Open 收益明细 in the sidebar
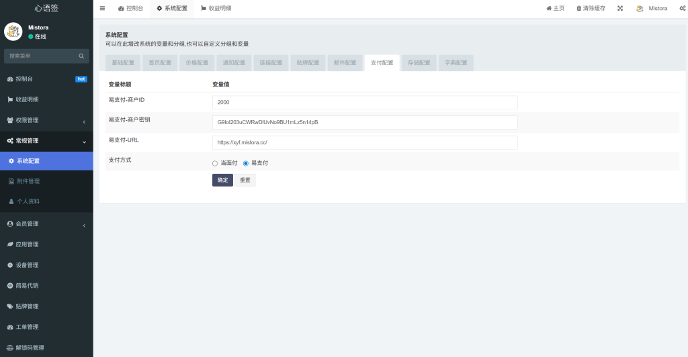 (x=46, y=99)
